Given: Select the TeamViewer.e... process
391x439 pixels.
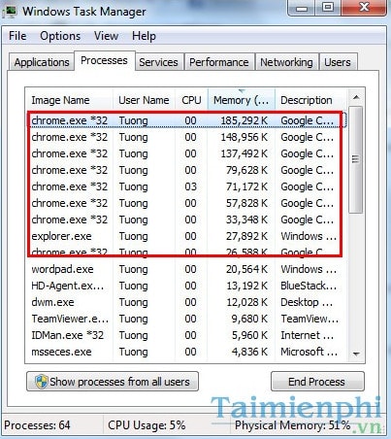Looking at the screenshot, I should [186, 319].
